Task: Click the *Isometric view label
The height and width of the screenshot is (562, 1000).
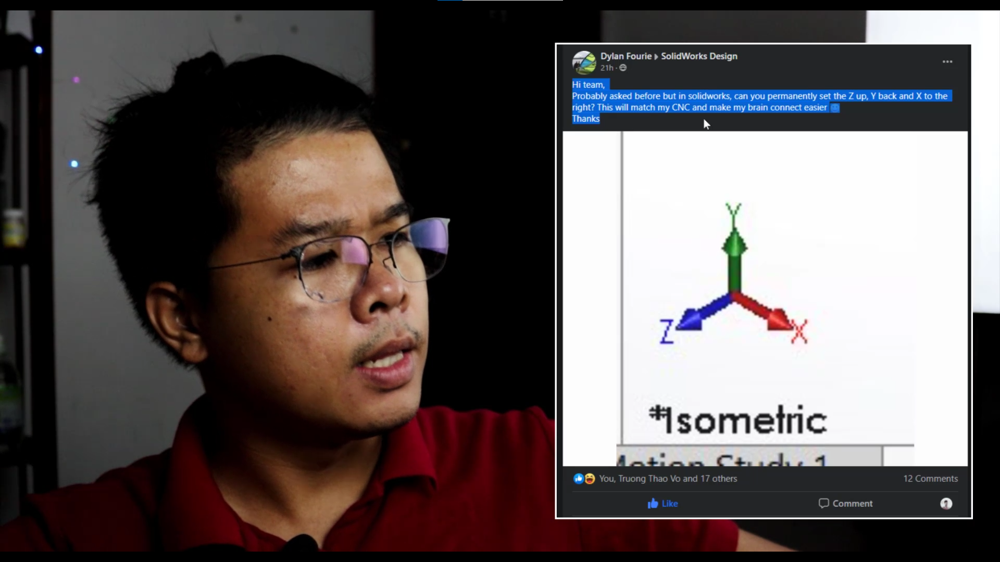Action: coord(737,420)
